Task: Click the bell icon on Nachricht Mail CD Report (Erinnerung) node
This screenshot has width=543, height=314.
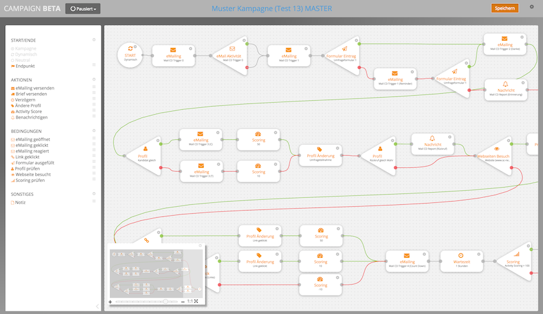Action: (x=505, y=84)
